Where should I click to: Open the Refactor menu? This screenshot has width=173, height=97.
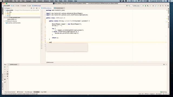tap(46, 1)
